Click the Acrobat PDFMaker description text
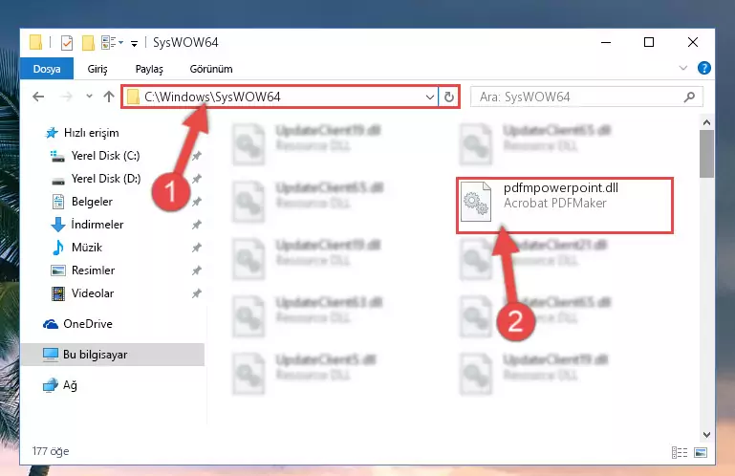 tap(555, 203)
